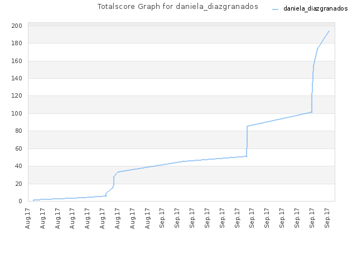The height and width of the screenshot is (268, 357).
Task: Click the last Aug.17 x-axis label
Action: [x=147, y=218]
